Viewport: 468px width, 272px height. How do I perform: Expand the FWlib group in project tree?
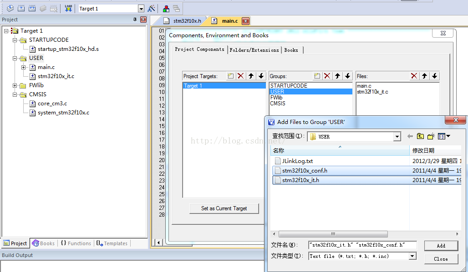(15, 85)
